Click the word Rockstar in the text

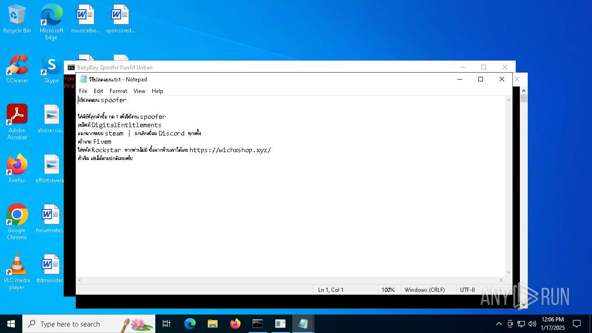click(106, 150)
